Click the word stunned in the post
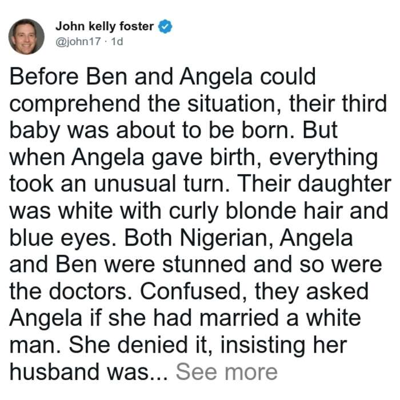This screenshot has width=400, height=400. [x=204, y=265]
